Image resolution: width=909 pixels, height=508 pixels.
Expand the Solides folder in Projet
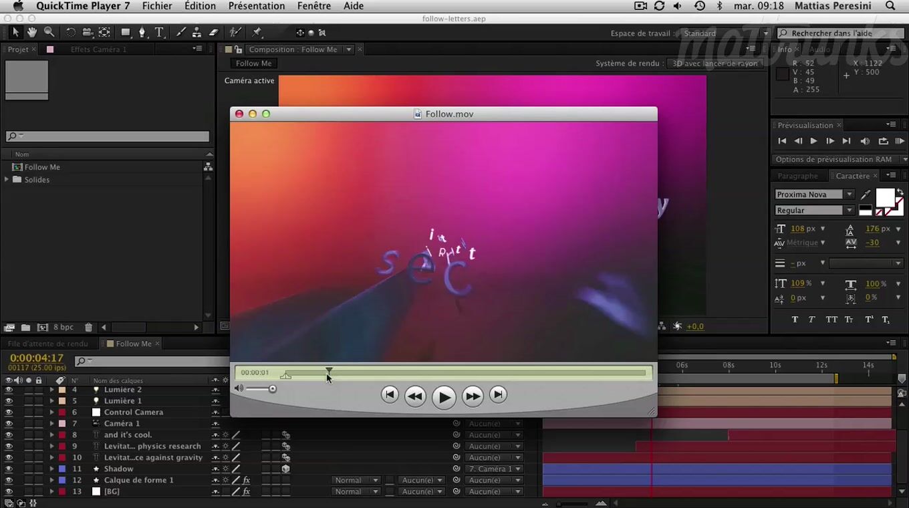pos(7,180)
